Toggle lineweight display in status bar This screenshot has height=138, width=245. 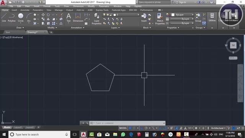[172, 128]
